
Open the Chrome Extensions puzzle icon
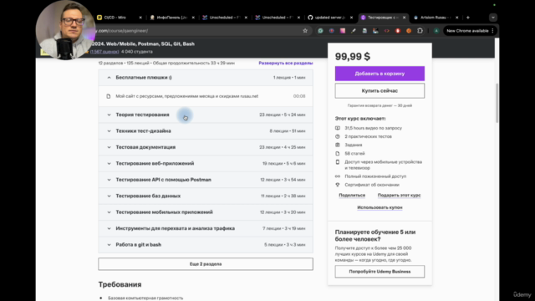[x=420, y=31]
